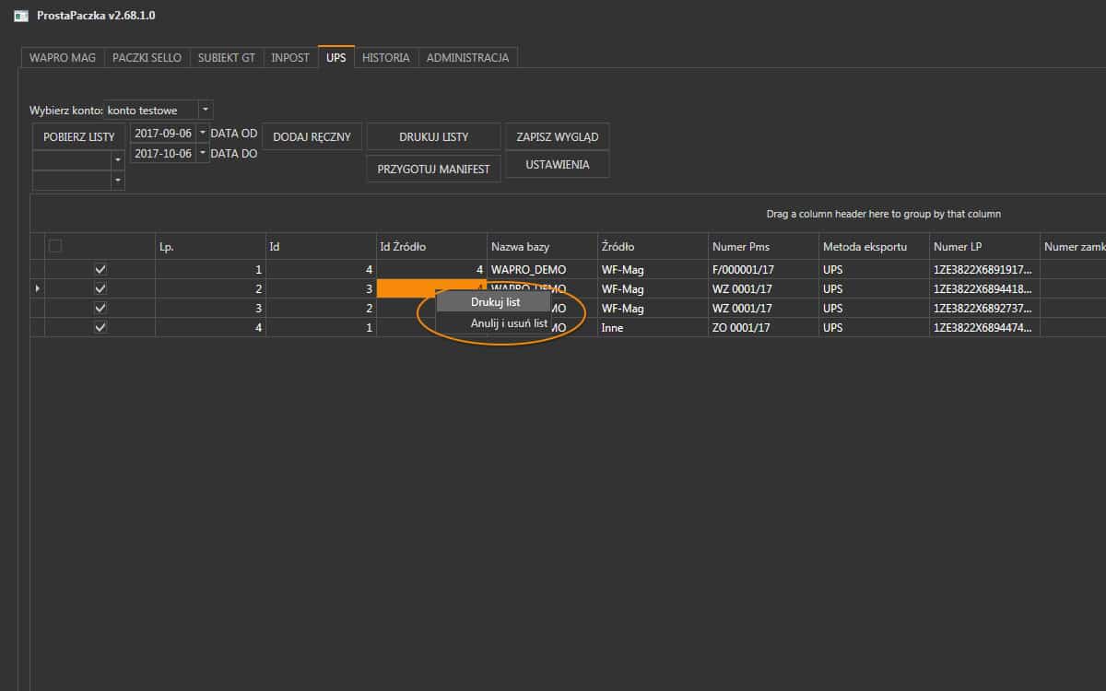The height and width of the screenshot is (691, 1106).
Task: Click the 2017-09-06 date field
Action: pos(163,133)
